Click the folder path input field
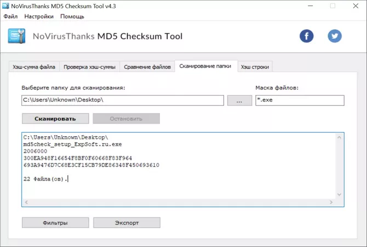This screenshot has width=367, height=247. [123, 100]
